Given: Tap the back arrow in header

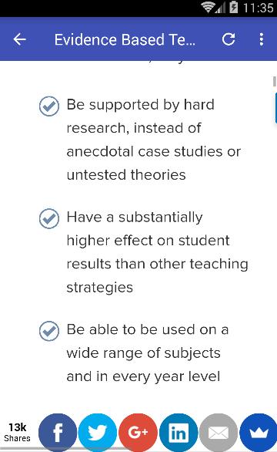Looking at the screenshot, I should 19,39.
